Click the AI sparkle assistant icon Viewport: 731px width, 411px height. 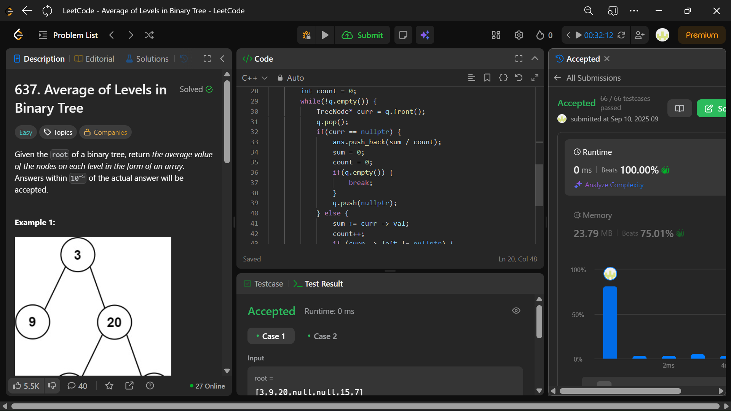pyautogui.click(x=425, y=35)
